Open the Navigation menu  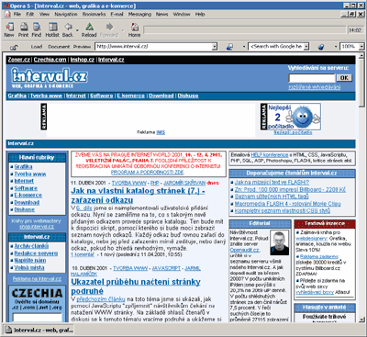pyautogui.click(x=66, y=14)
